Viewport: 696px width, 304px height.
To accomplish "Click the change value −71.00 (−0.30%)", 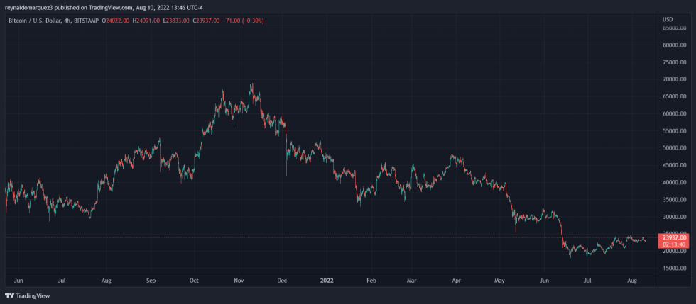I will point(243,21).
